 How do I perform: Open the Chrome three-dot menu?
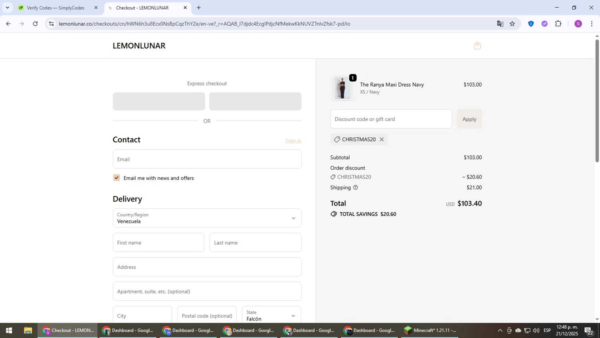tap(592, 24)
